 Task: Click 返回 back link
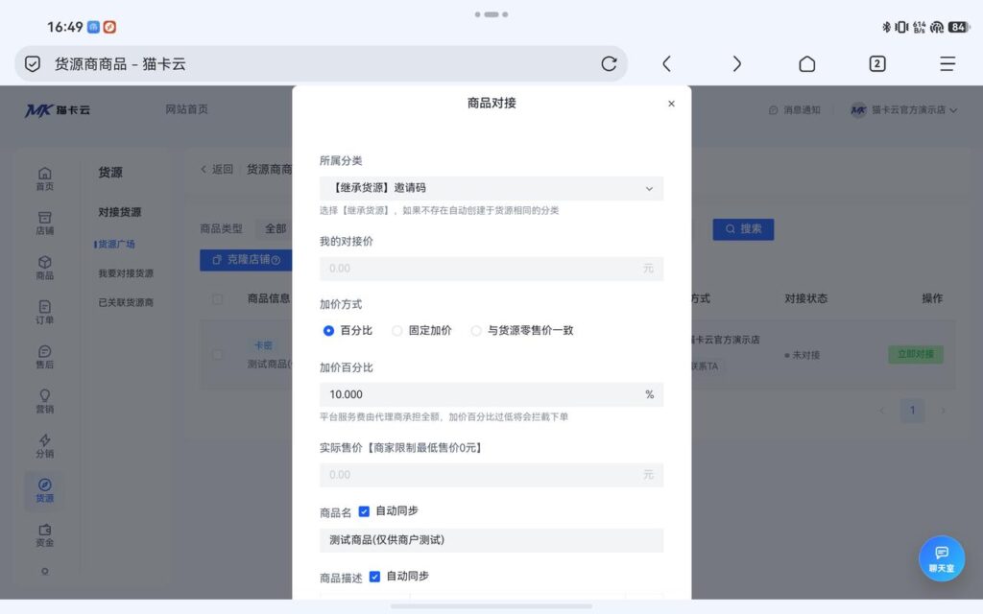pos(217,169)
